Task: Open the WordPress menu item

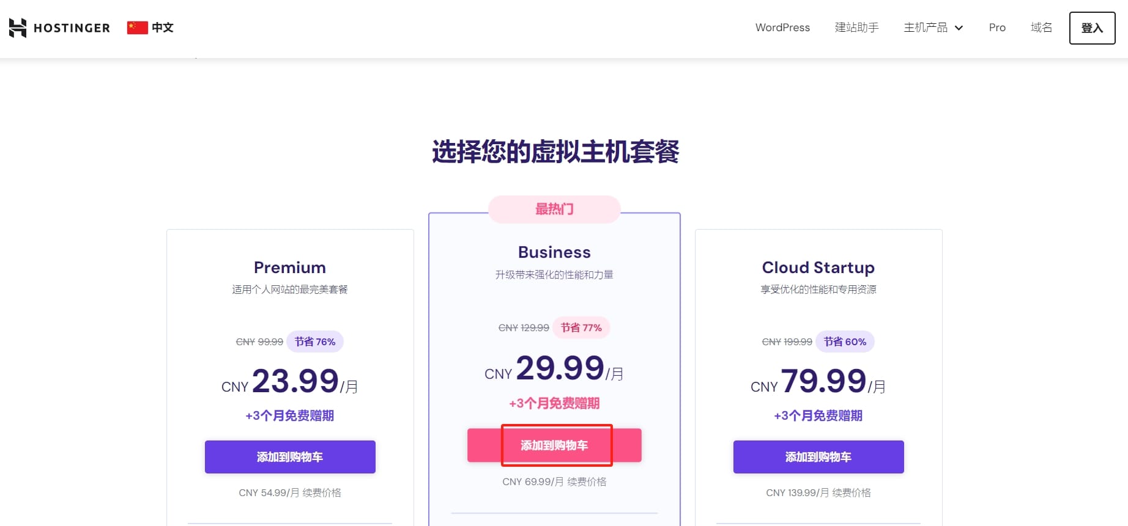Action: 782,27
